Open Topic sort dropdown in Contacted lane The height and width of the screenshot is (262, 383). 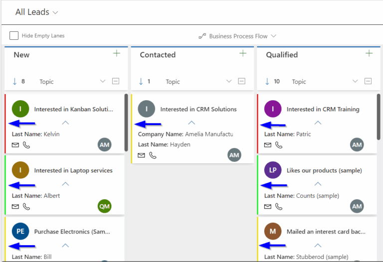click(229, 81)
